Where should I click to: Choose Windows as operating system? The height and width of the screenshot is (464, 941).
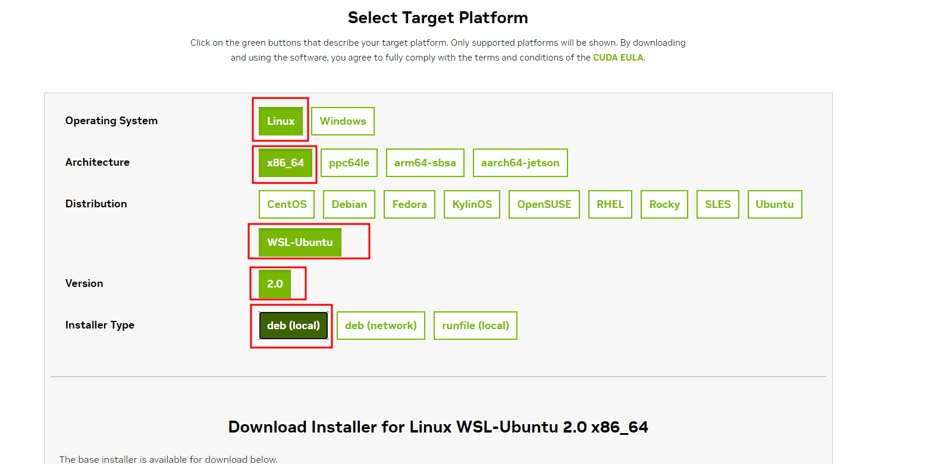343,121
